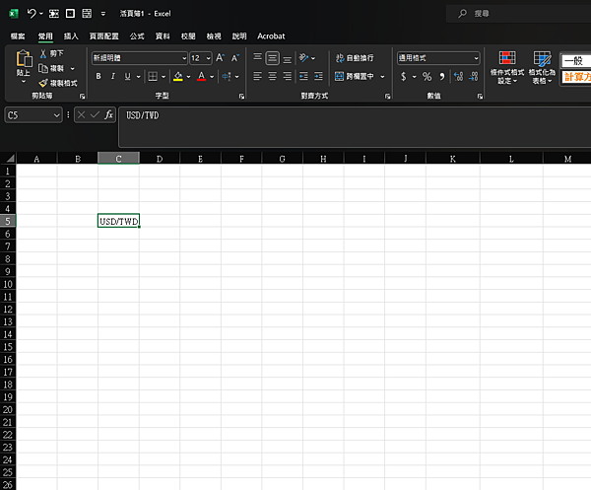
Task: Click the Undo arrow in title bar
Action: pos(32,15)
